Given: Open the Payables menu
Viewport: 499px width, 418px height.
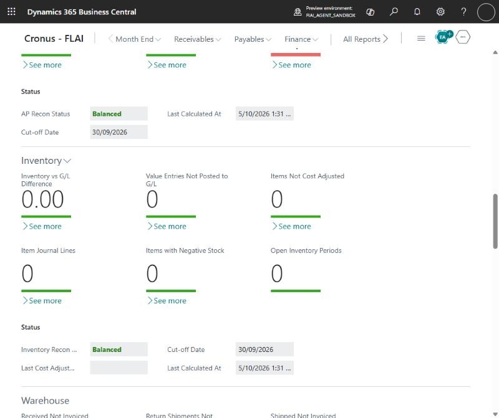Looking at the screenshot, I should pyautogui.click(x=253, y=39).
